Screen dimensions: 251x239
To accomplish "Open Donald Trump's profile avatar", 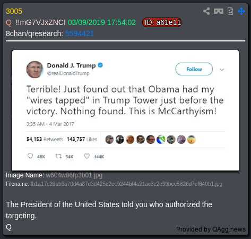I will (34, 70).
